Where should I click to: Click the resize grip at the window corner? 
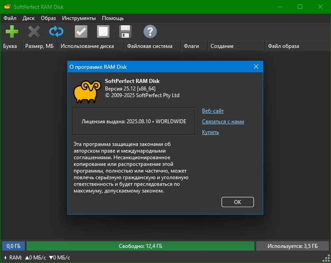point(327,259)
